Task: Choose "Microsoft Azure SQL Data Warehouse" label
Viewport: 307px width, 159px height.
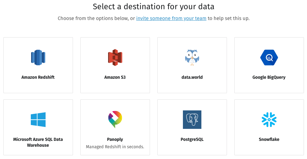Action: click(38, 142)
